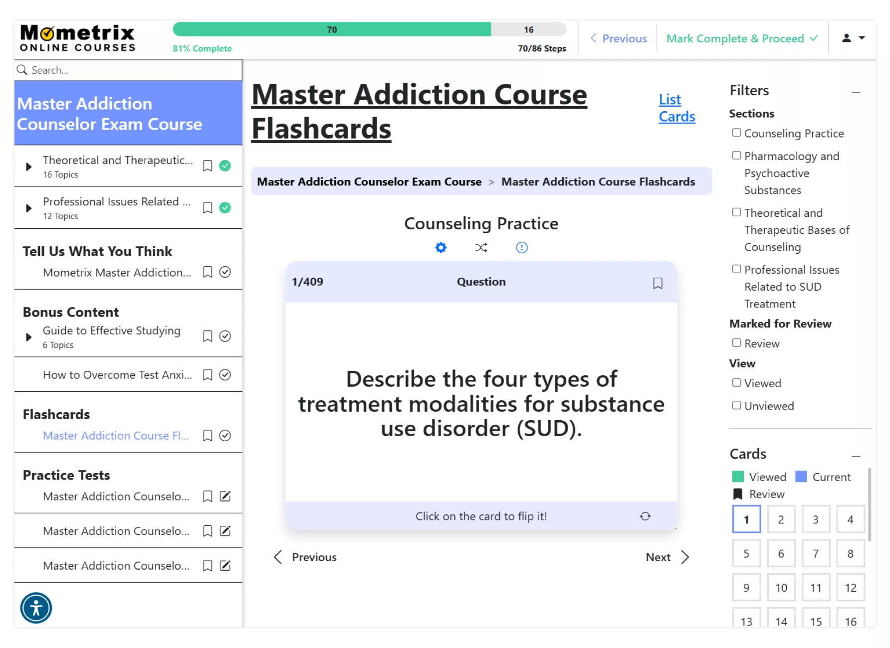Open the user account dropdown
Screen dimensions: 890x648
[853, 38]
